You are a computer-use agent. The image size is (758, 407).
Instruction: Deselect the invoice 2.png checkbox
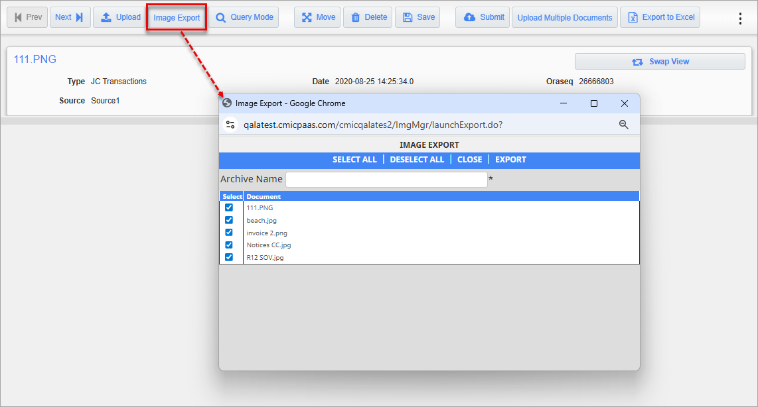click(x=229, y=232)
